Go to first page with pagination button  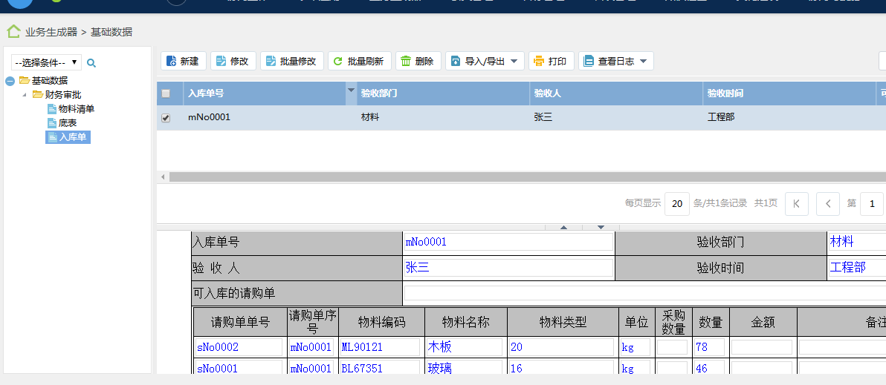tap(796, 203)
